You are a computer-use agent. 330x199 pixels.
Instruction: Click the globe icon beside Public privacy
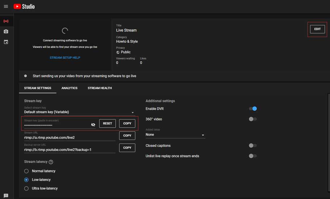118,52
